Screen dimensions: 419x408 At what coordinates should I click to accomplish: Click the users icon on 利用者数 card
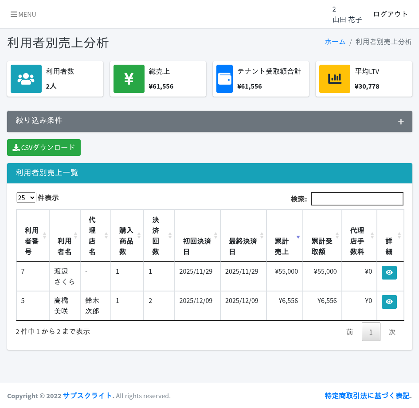coord(26,79)
